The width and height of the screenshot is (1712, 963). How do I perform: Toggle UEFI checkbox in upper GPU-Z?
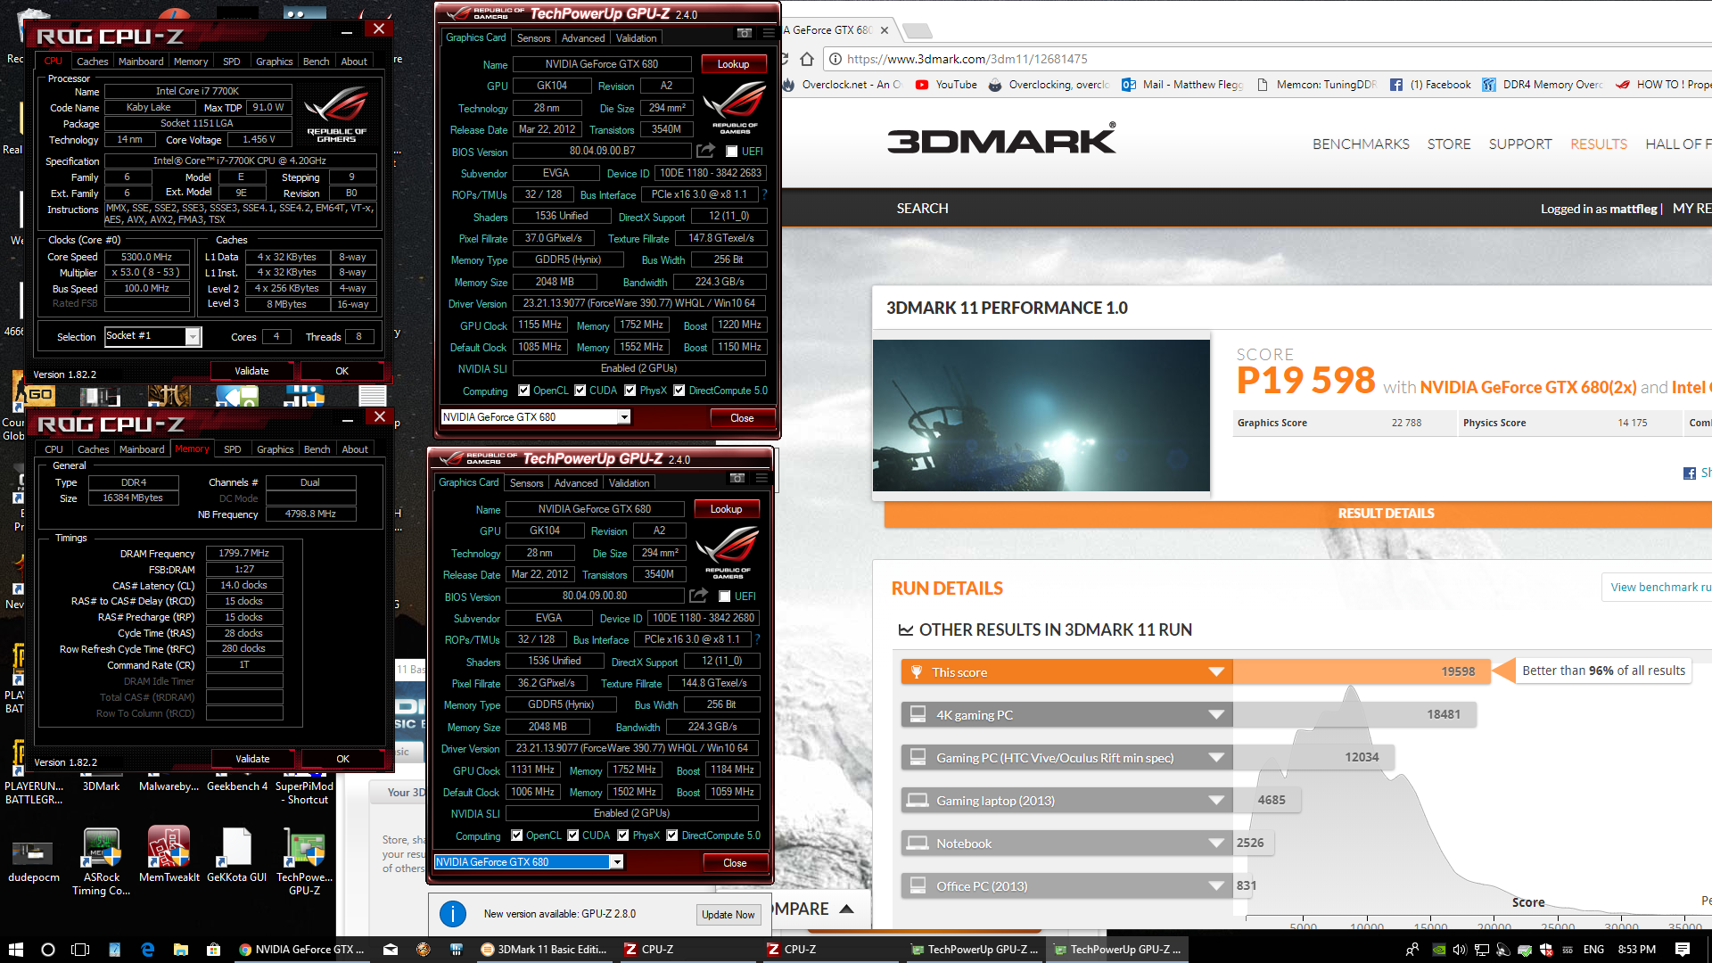click(731, 152)
